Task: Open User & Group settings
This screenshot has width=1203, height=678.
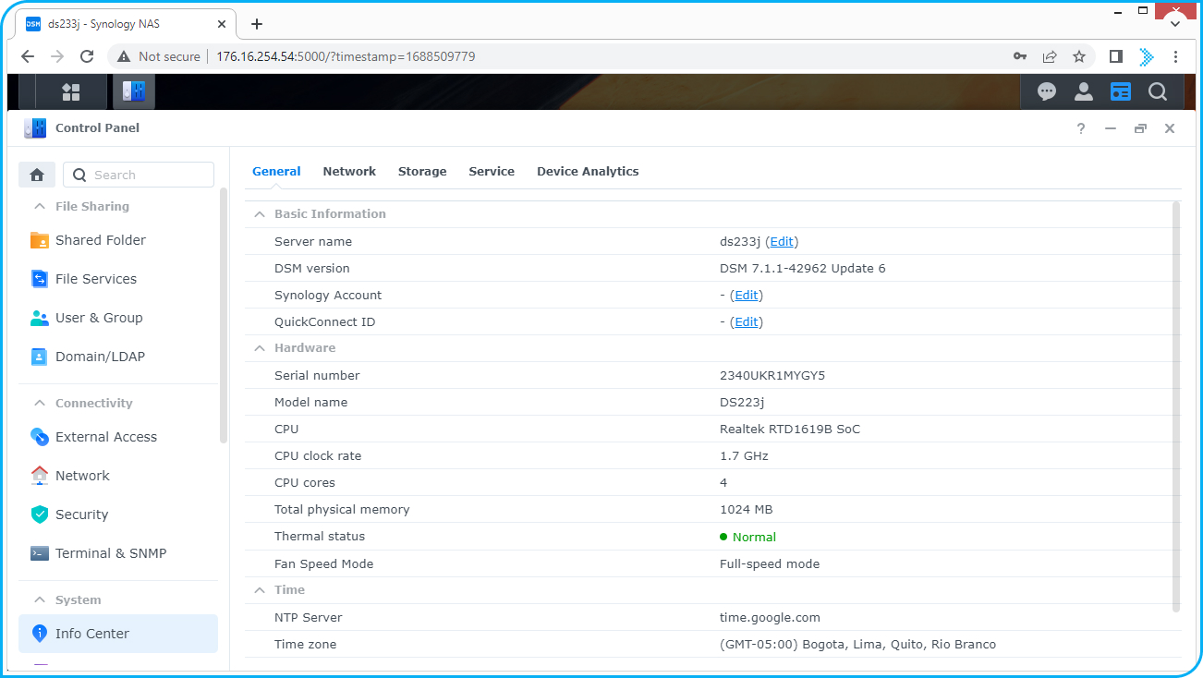Action: (x=99, y=318)
